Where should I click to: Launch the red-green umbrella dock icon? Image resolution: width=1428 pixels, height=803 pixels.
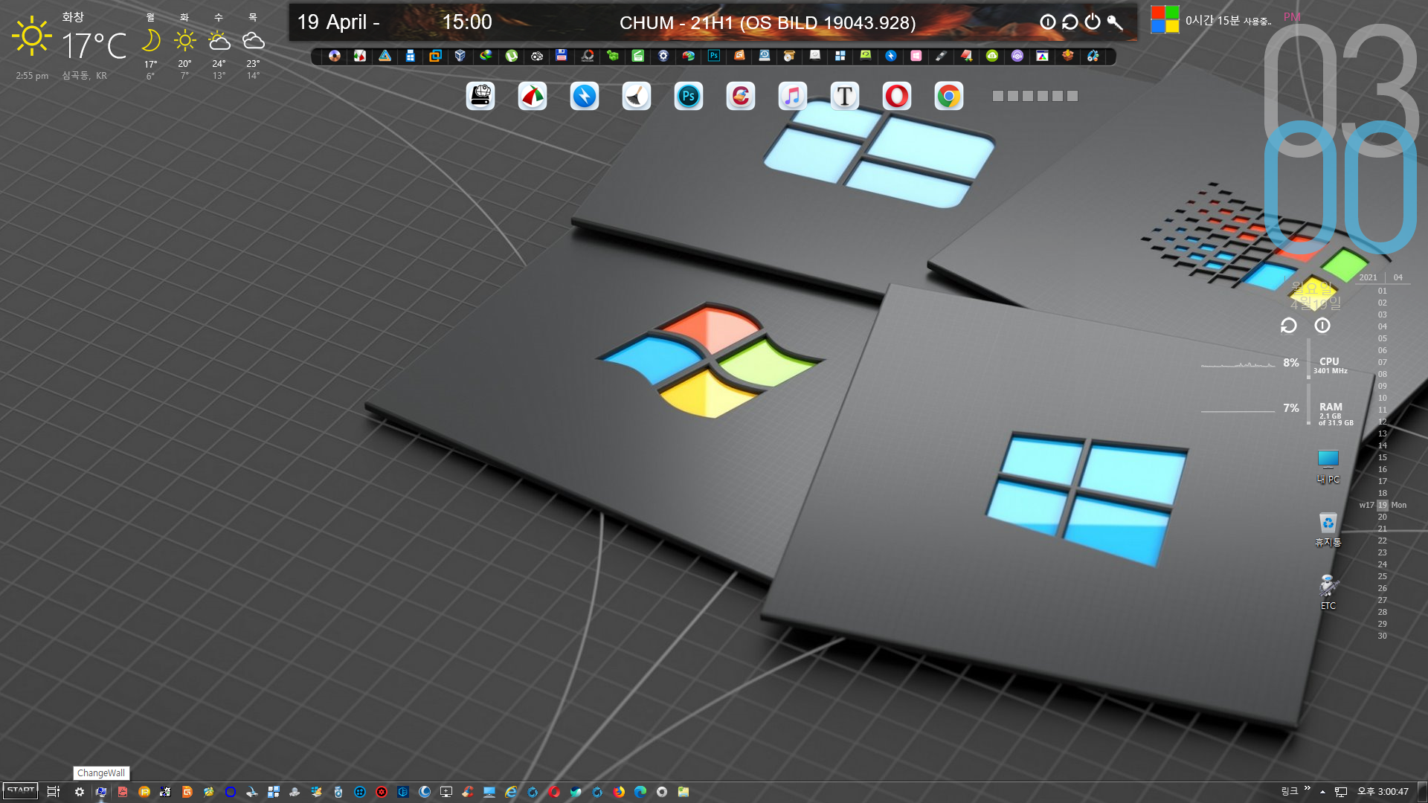coord(533,96)
